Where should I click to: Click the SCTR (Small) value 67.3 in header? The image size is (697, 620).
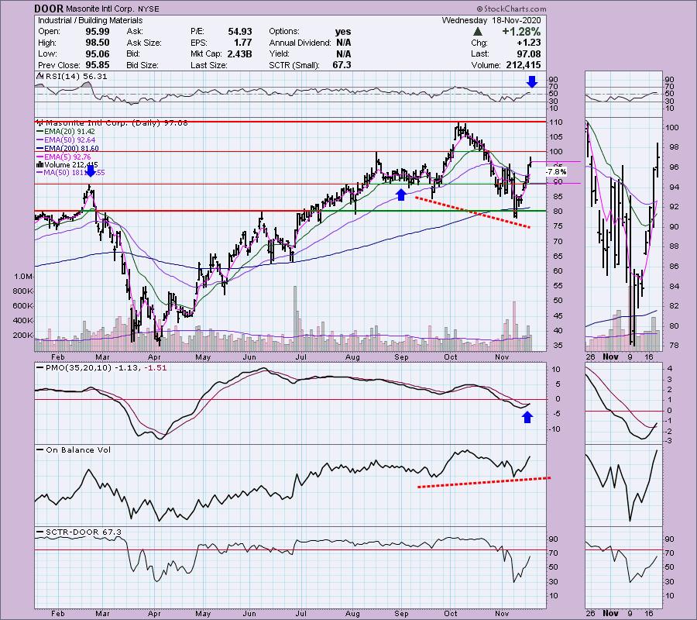tap(342, 65)
